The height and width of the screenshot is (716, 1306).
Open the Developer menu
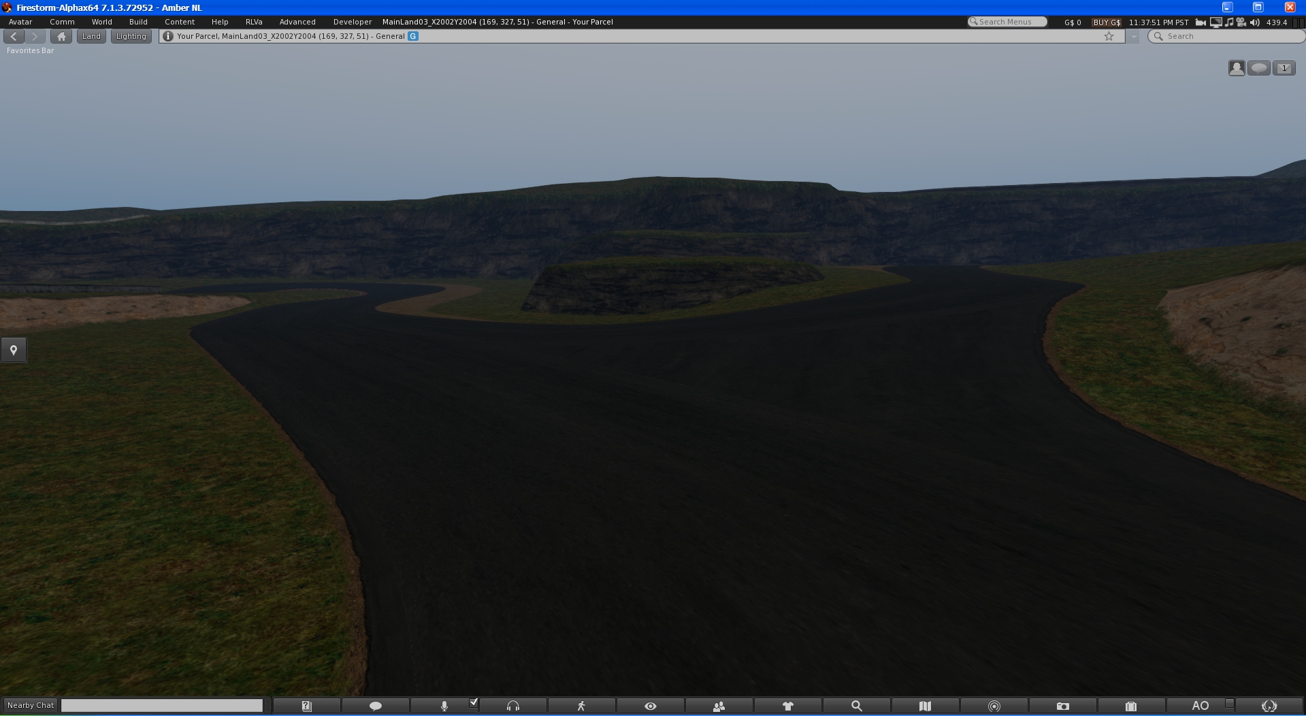pyautogui.click(x=353, y=22)
